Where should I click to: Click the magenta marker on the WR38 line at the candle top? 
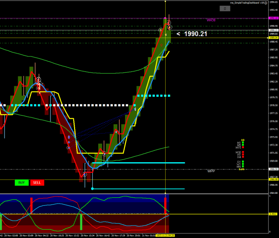pyautogui.click(x=165, y=18)
